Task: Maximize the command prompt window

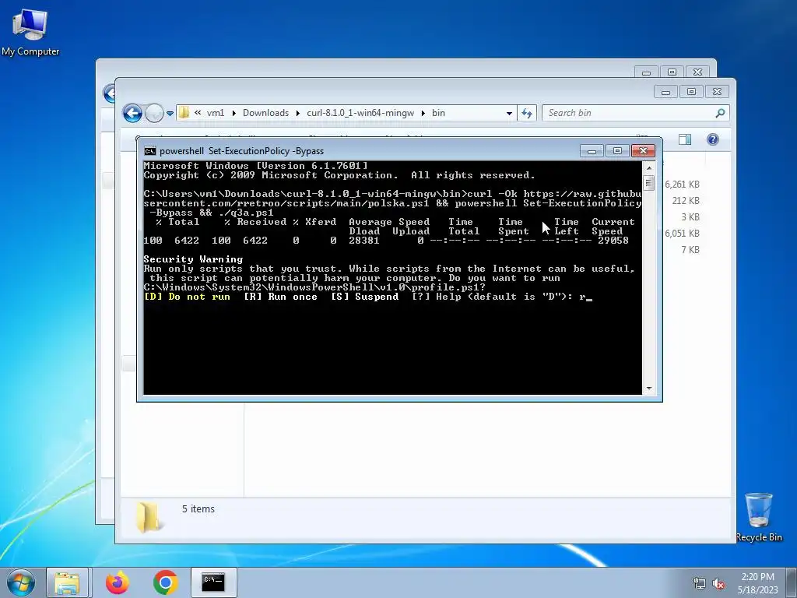Action: click(617, 151)
